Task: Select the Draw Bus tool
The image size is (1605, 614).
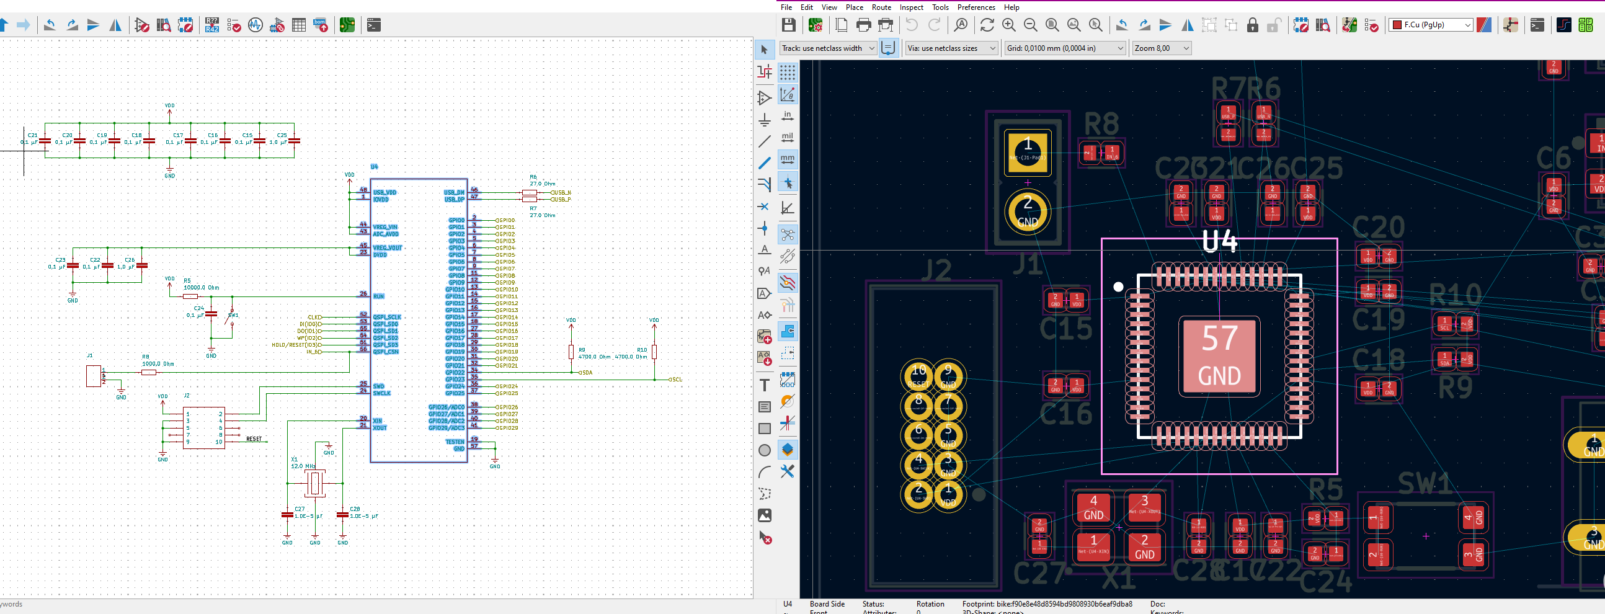Action: 765,162
